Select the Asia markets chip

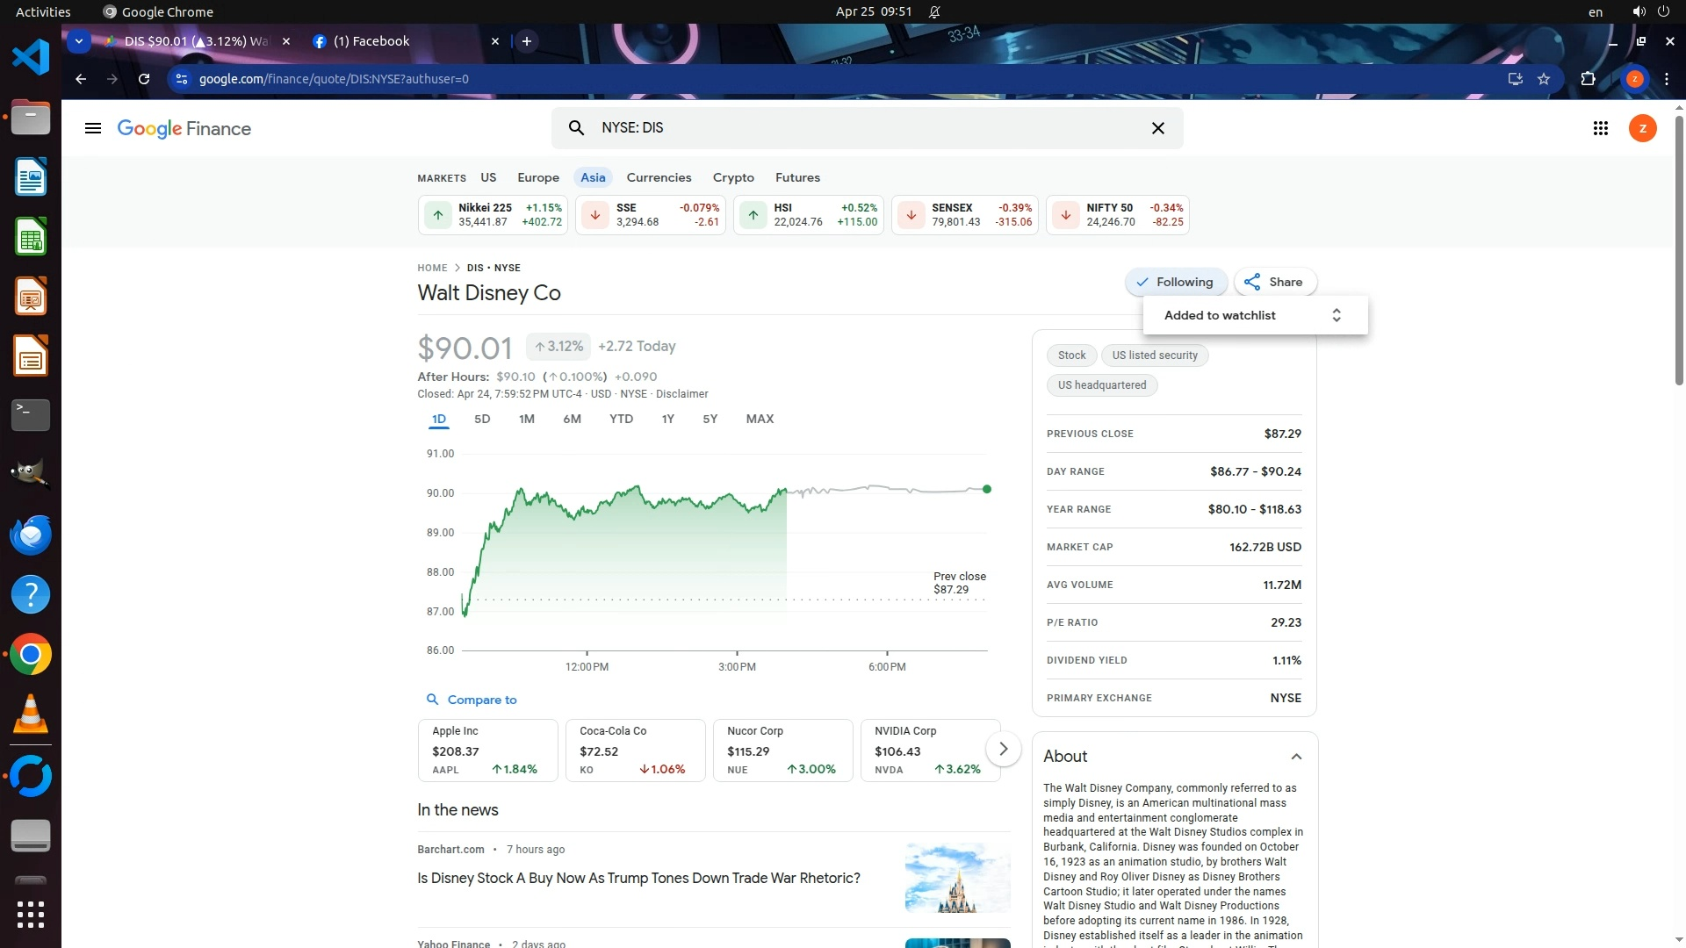pyautogui.click(x=593, y=177)
